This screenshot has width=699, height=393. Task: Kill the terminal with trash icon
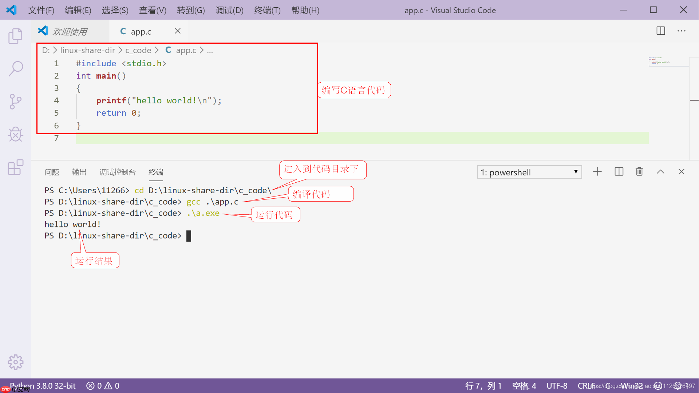pos(639,171)
